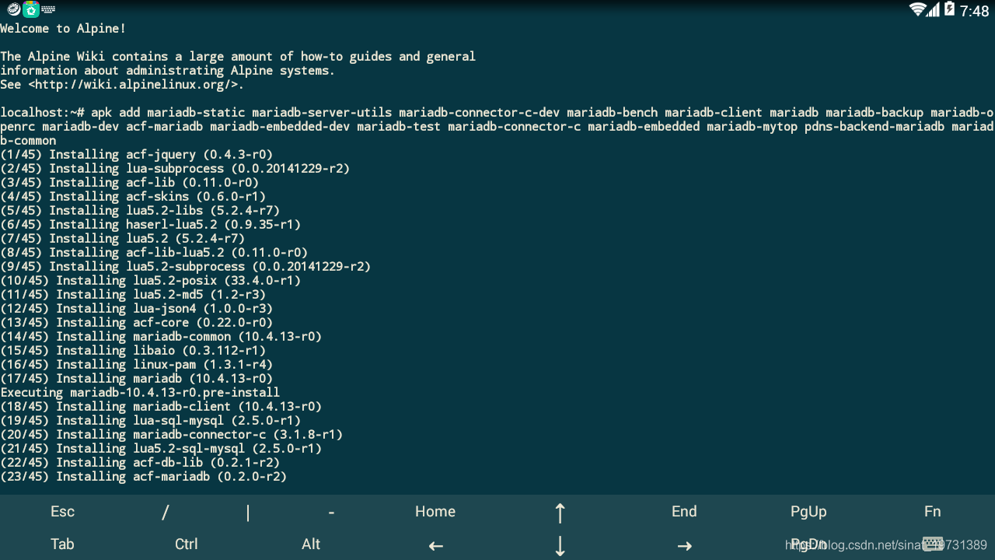Screen dimensions: 995x560
Task: Tap the End key
Action: tap(684, 511)
